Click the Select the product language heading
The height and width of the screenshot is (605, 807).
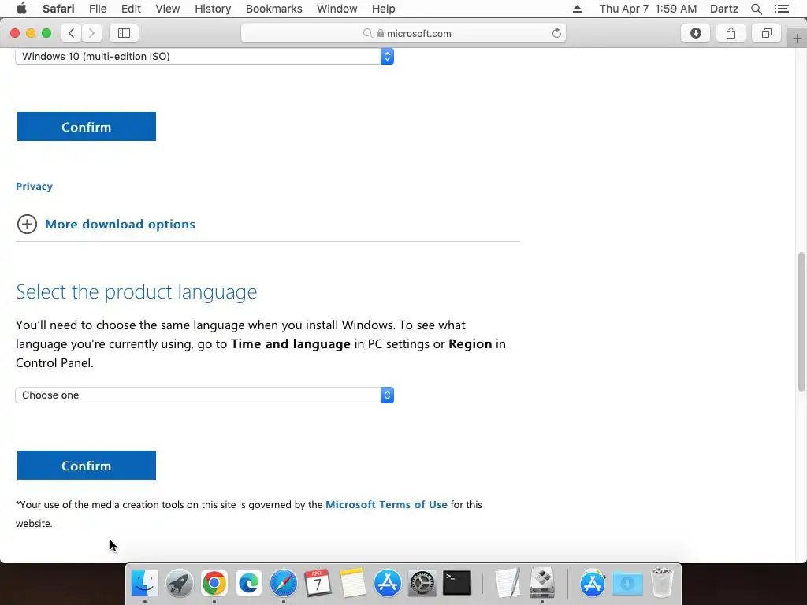coord(136,291)
